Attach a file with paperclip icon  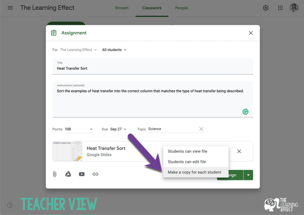pyautogui.click(x=55, y=174)
